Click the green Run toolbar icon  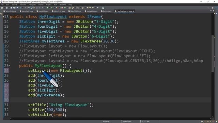click(47, 8)
